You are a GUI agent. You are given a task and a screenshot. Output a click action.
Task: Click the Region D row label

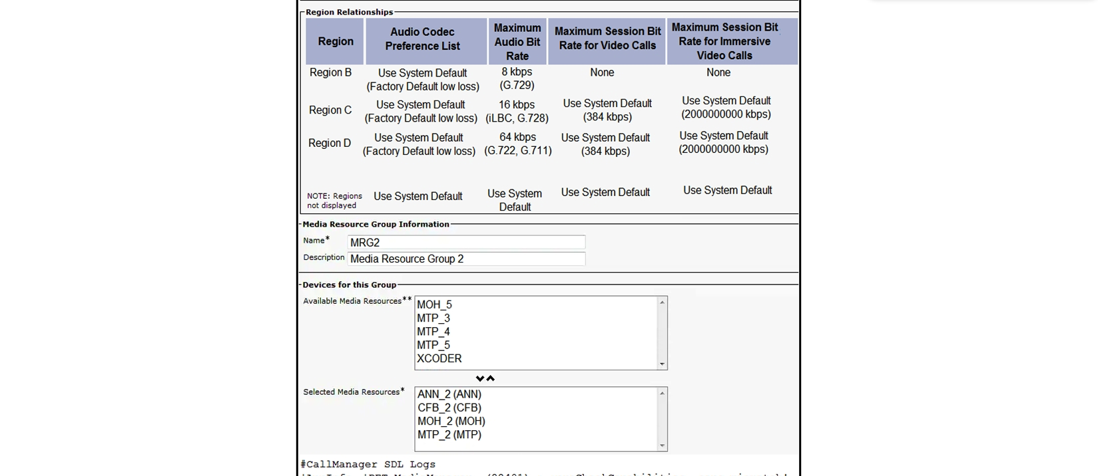(330, 143)
